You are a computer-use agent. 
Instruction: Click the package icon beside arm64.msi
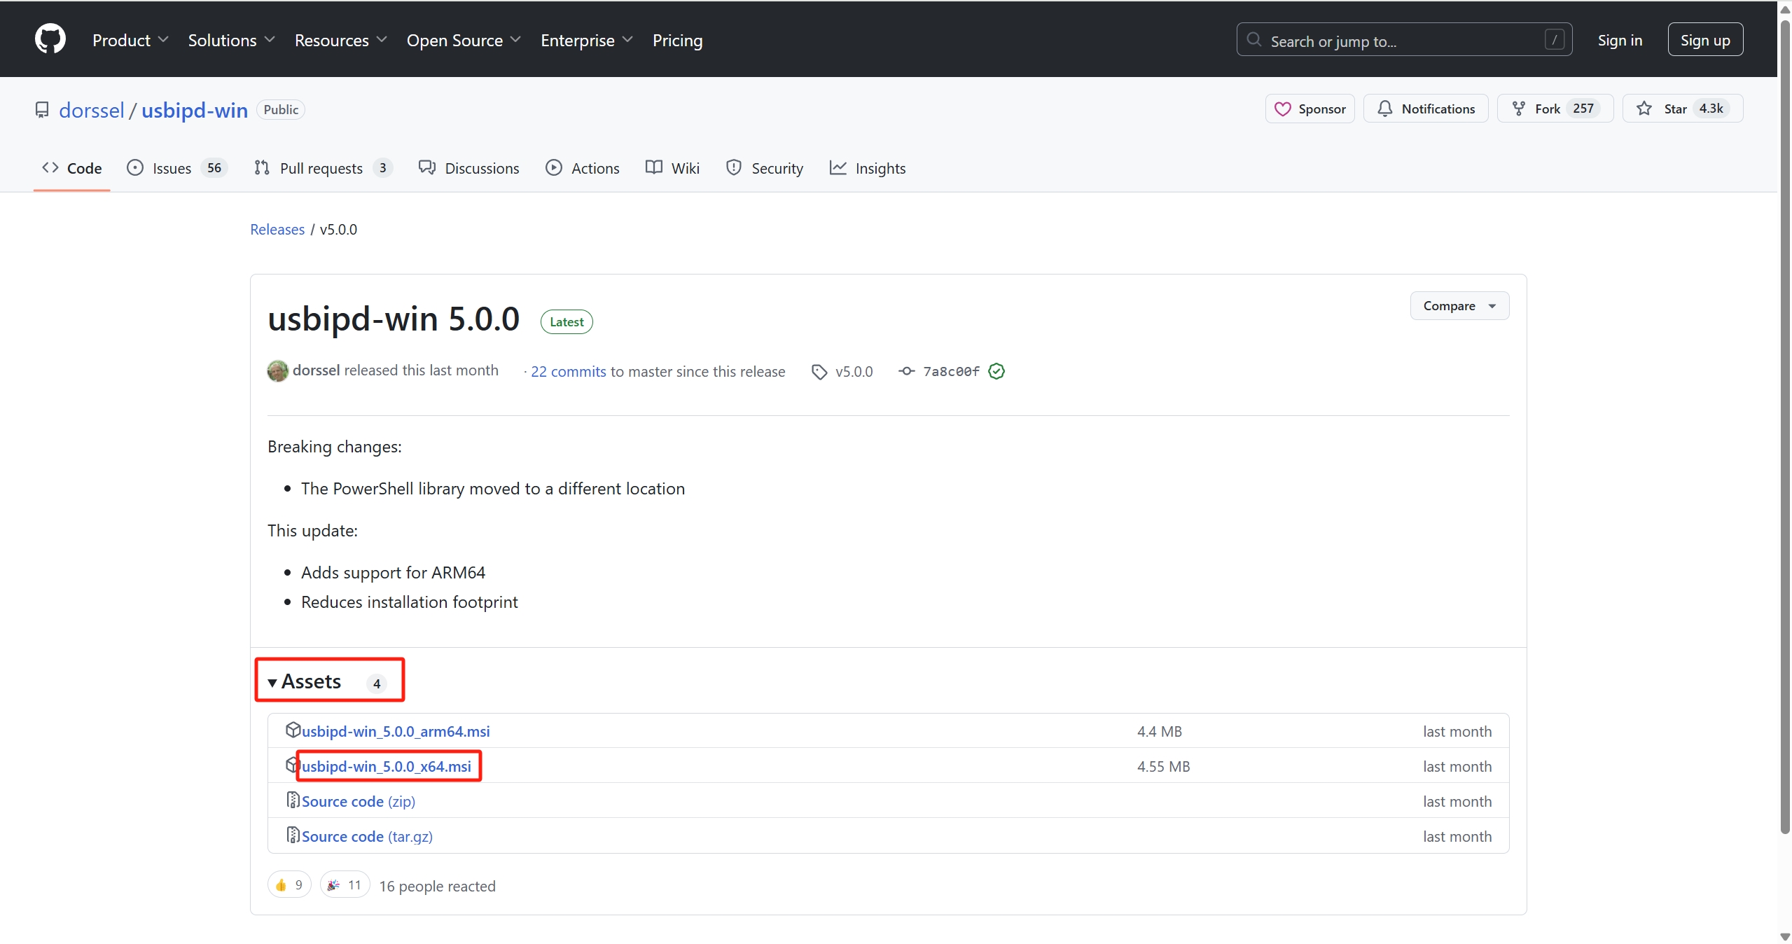click(293, 730)
